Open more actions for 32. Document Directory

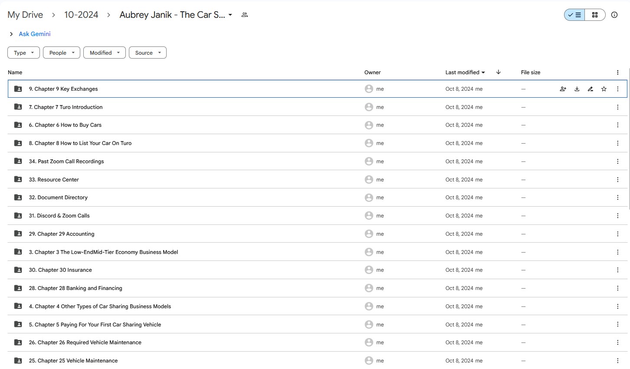[x=617, y=198]
